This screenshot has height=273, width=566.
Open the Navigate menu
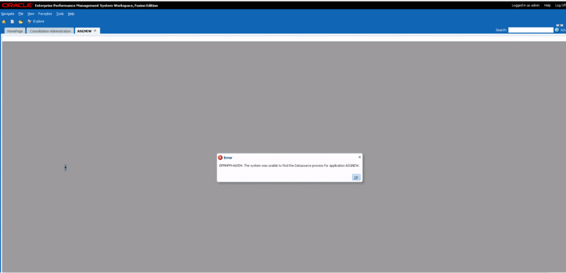(8, 13)
